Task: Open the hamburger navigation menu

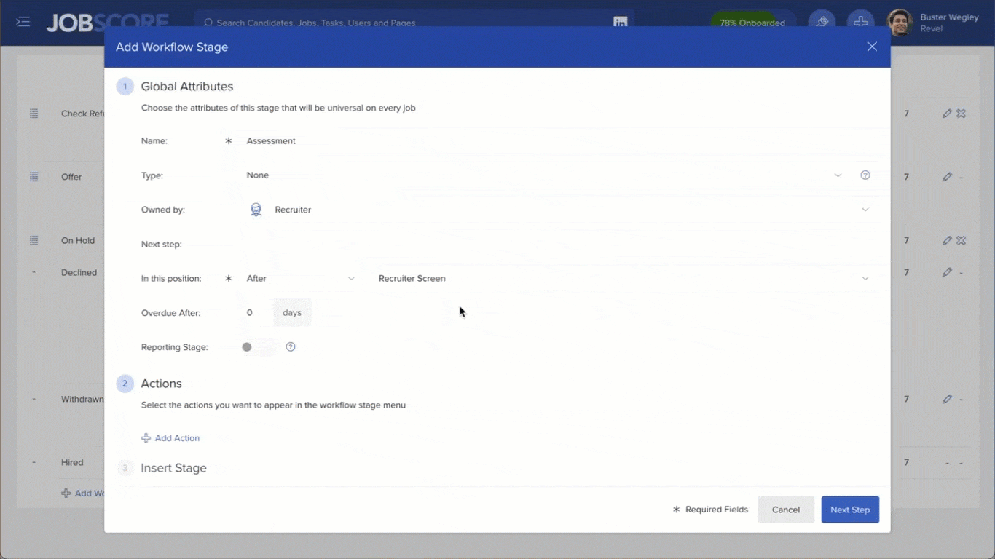Action: [x=23, y=22]
